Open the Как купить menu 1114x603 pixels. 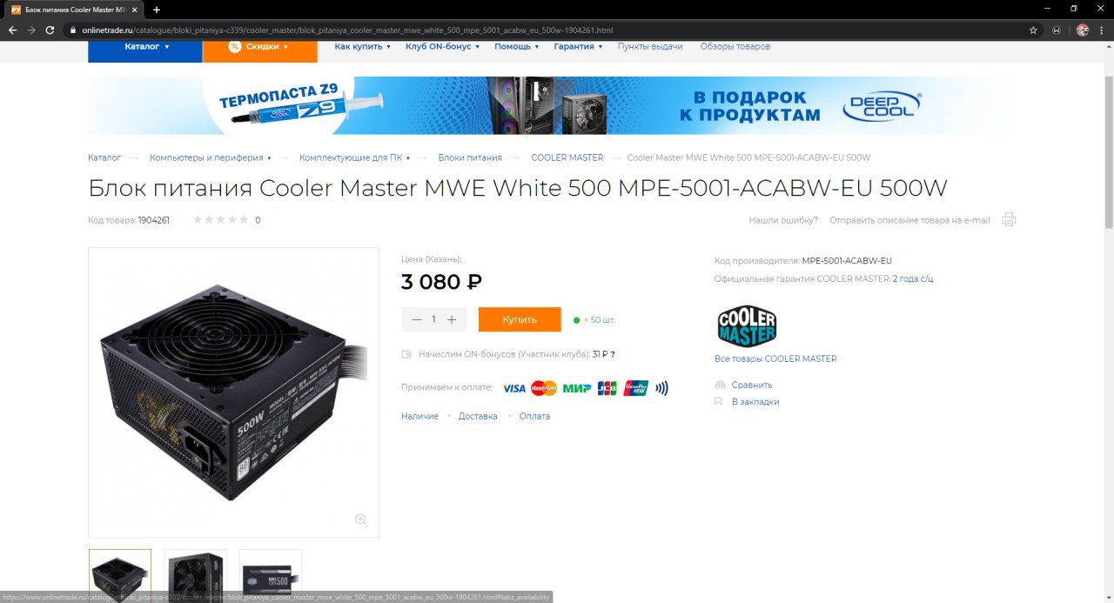click(363, 46)
